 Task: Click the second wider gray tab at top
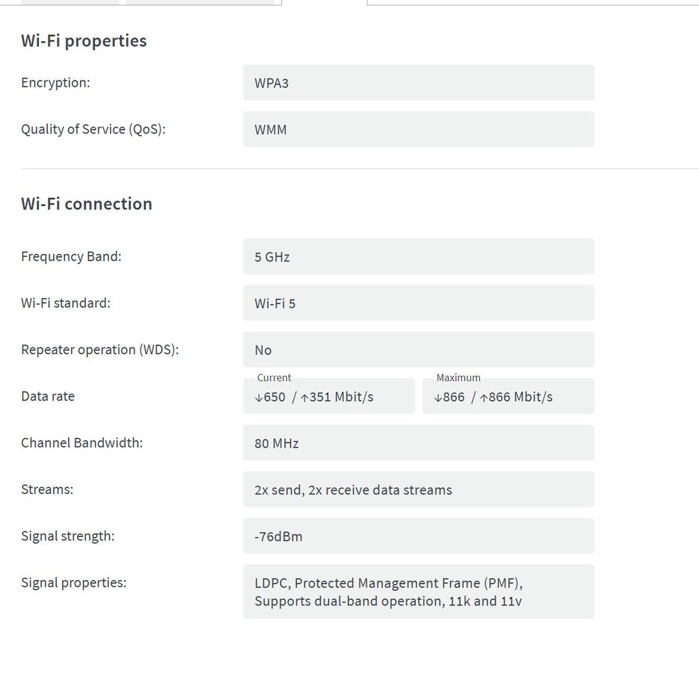click(x=200, y=2)
